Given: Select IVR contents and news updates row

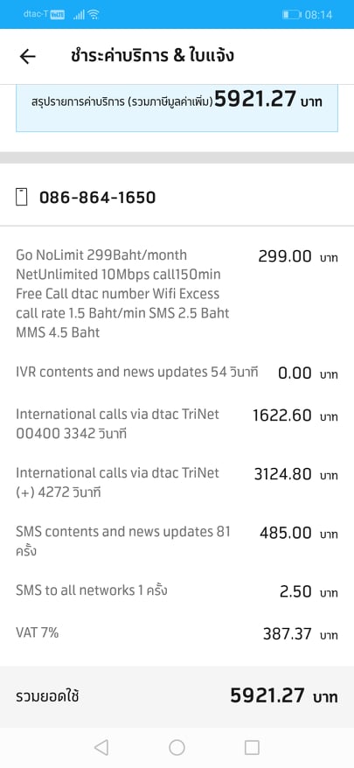Looking at the screenshot, I should (x=177, y=373).
